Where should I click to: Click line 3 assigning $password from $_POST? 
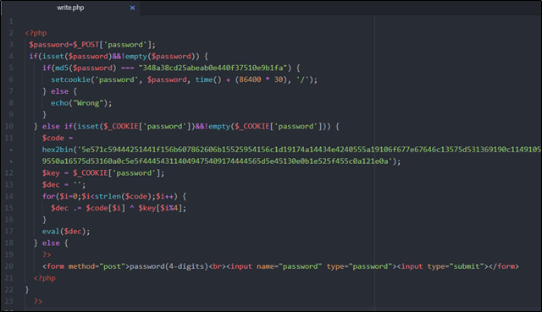92,45
